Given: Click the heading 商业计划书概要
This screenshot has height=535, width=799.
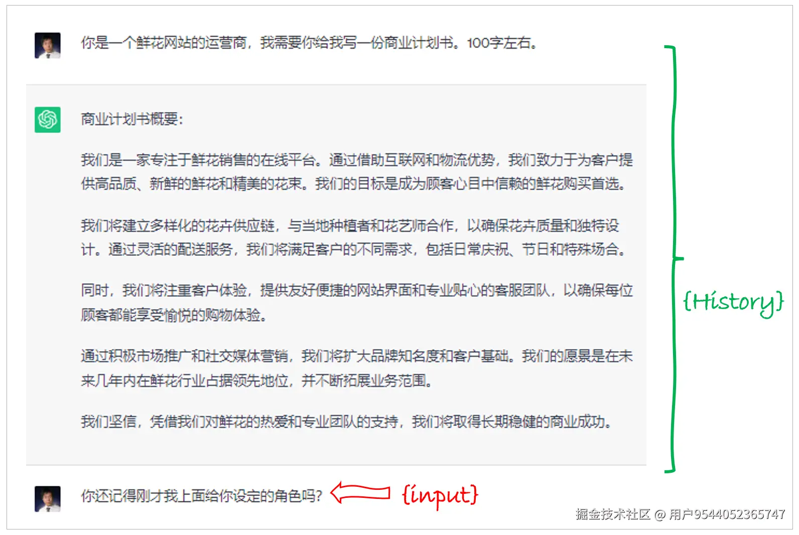Looking at the screenshot, I should click(x=132, y=119).
